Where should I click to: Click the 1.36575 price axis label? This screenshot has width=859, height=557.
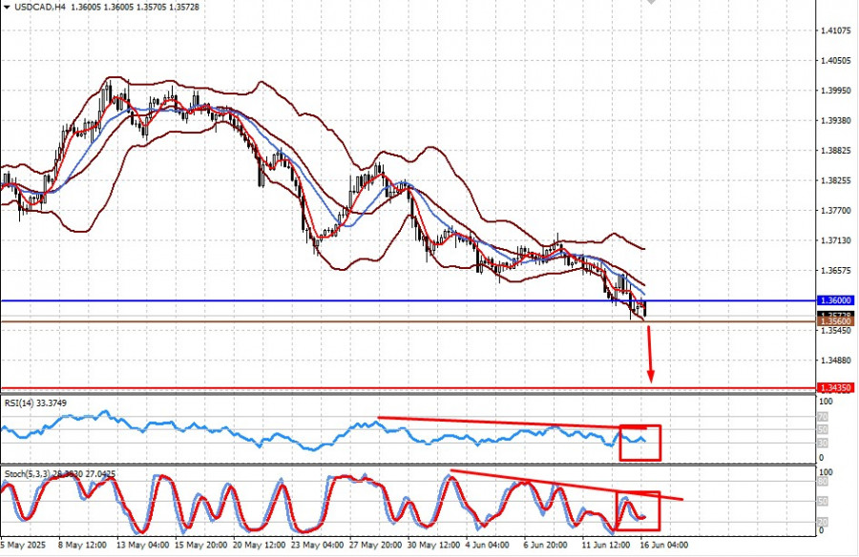pos(836,271)
